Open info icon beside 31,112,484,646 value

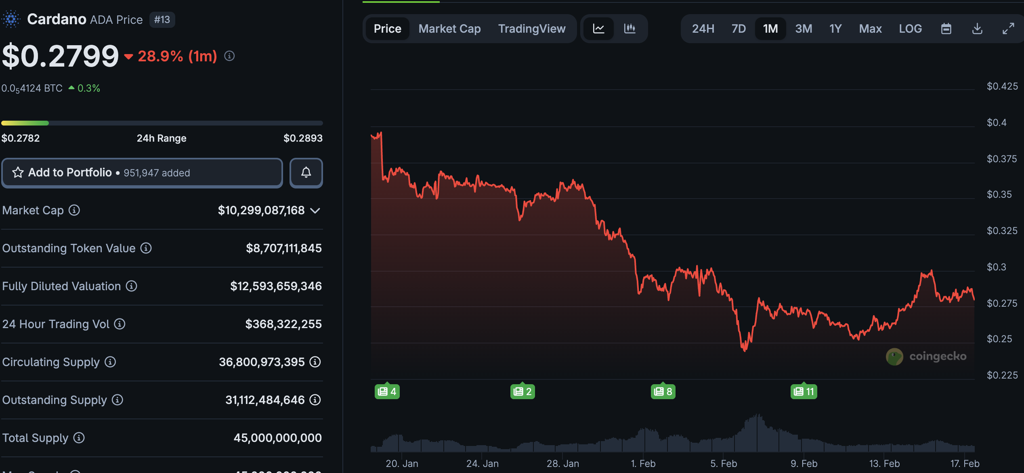coord(315,400)
